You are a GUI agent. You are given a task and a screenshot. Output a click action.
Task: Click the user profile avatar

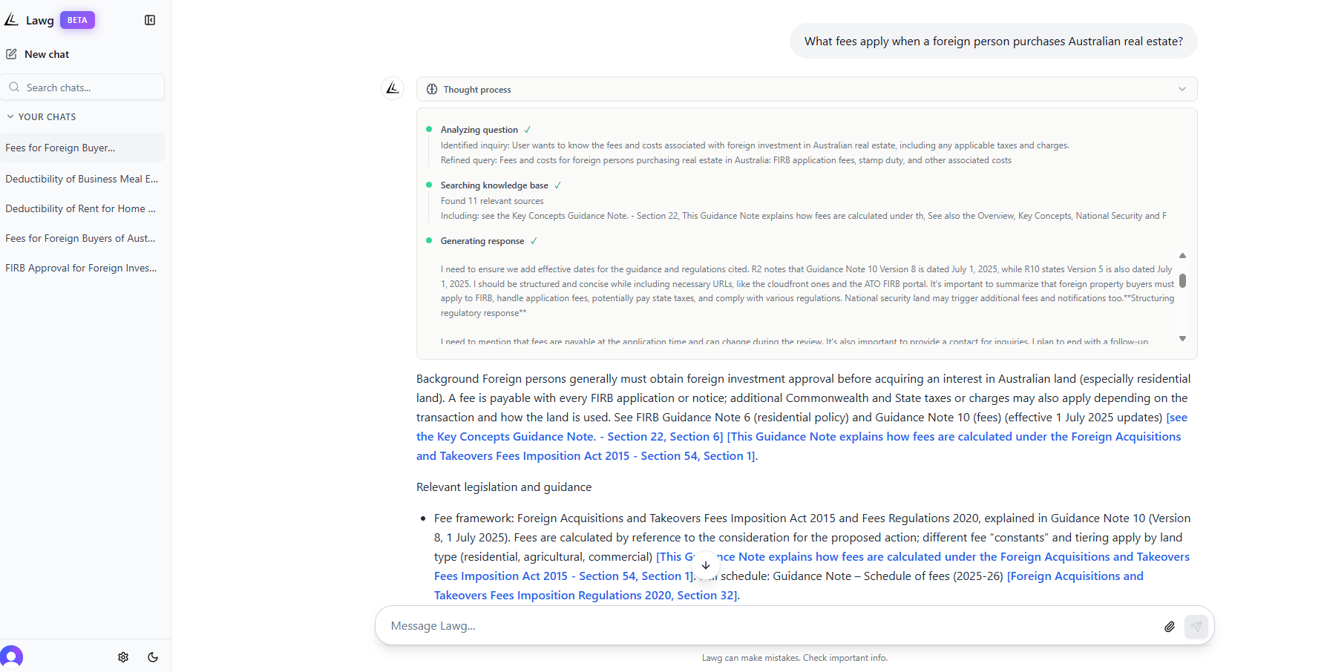tap(13, 657)
